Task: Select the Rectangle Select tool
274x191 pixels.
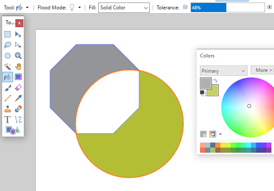Action: tap(8, 34)
